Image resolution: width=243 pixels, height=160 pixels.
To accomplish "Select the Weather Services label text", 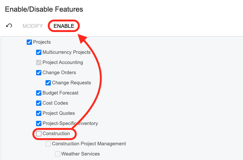I will click(x=80, y=154).
